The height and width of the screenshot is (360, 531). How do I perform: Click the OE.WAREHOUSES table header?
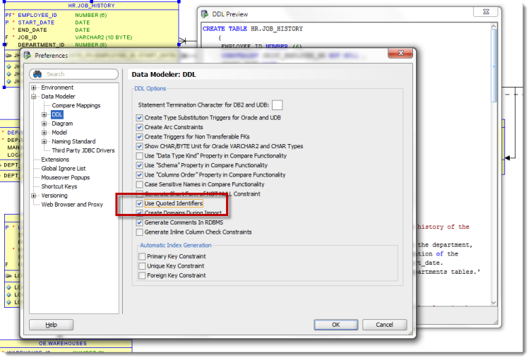(x=63, y=344)
